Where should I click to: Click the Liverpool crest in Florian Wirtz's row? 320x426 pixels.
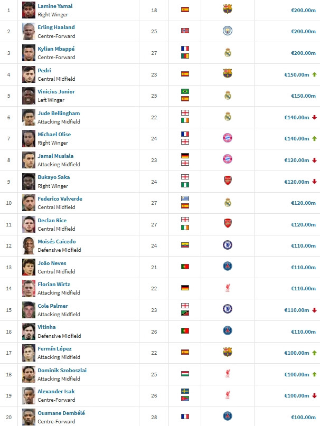pos(228,288)
